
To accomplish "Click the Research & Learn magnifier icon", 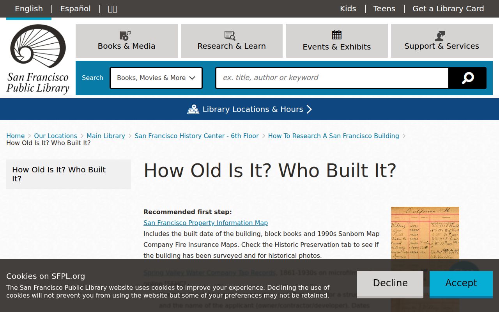I will click(x=230, y=35).
